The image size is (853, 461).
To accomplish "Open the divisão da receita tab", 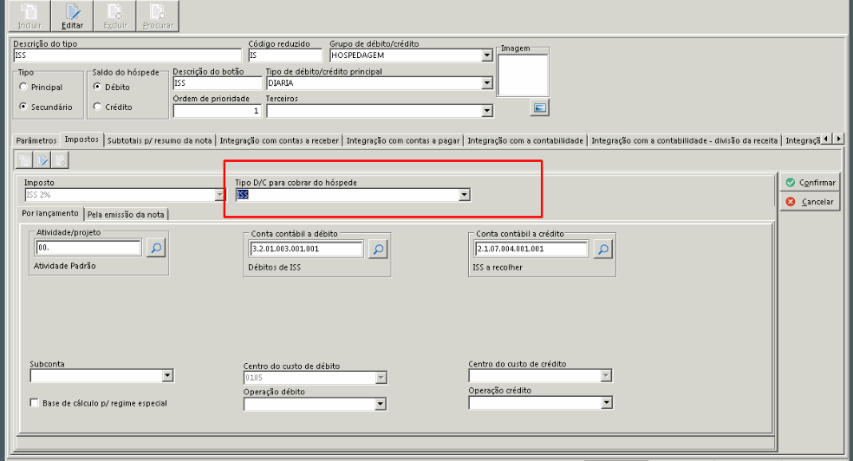I will 684,140.
